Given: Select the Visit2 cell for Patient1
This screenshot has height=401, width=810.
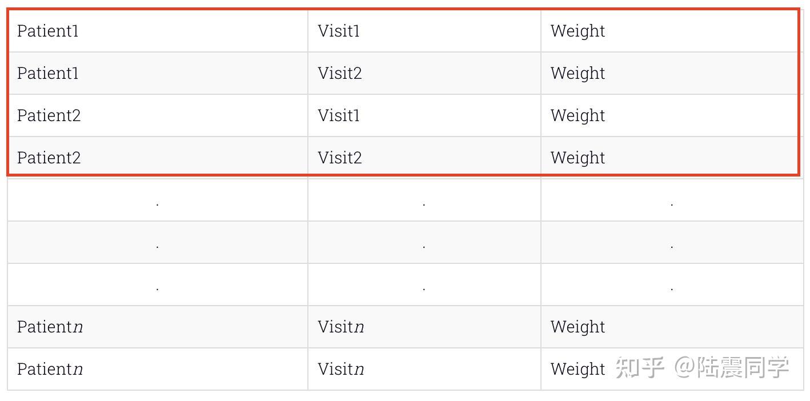Looking at the screenshot, I should pos(340,73).
